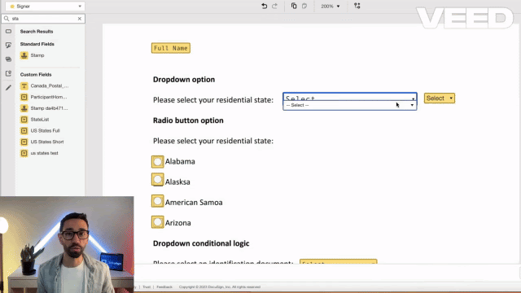Click the Stamp da4b471 field icon
Screen dimensions: 521x293
(x=24, y=108)
